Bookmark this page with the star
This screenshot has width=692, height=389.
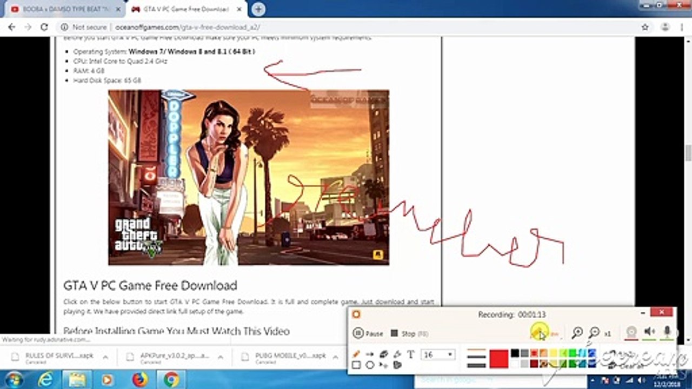[645, 27]
